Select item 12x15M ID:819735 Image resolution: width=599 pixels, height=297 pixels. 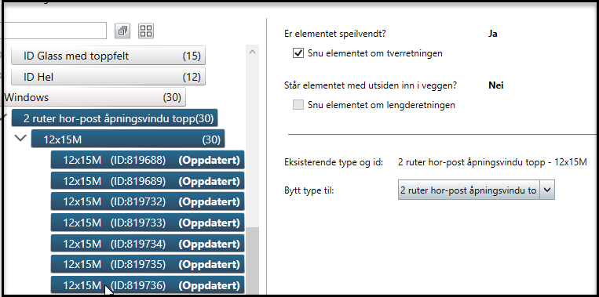click(148, 264)
